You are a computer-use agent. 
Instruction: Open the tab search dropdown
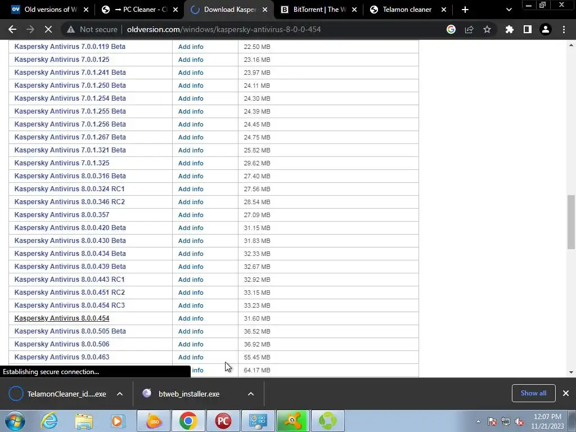508,10
